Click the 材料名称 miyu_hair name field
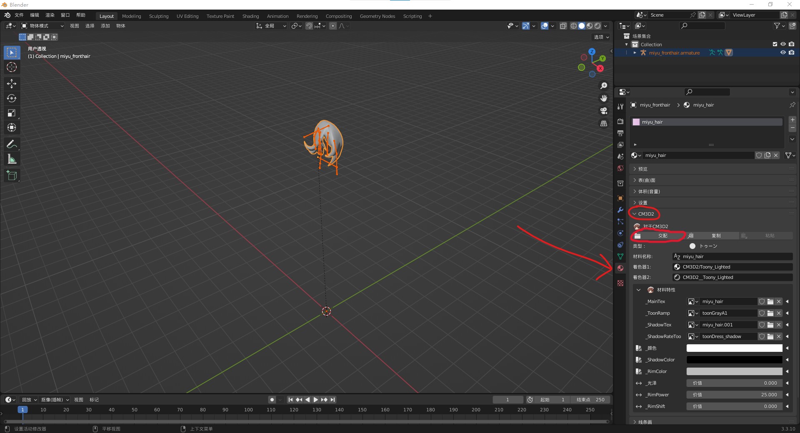The image size is (800, 433). coord(733,256)
